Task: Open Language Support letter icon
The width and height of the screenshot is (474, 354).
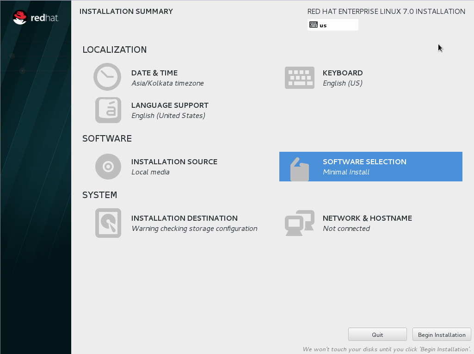Action: [108, 110]
